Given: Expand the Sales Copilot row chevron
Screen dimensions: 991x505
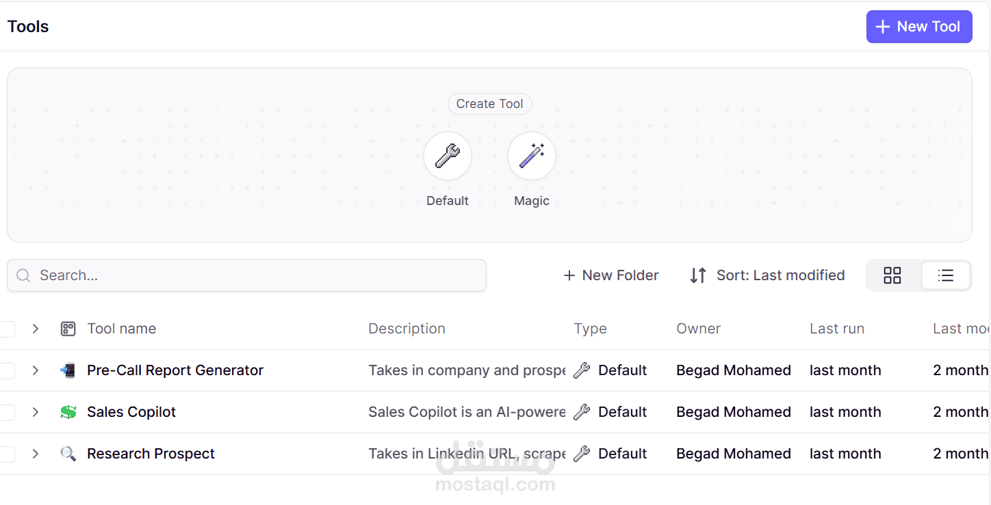Looking at the screenshot, I should pyautogui.click(x=36, y=412).
